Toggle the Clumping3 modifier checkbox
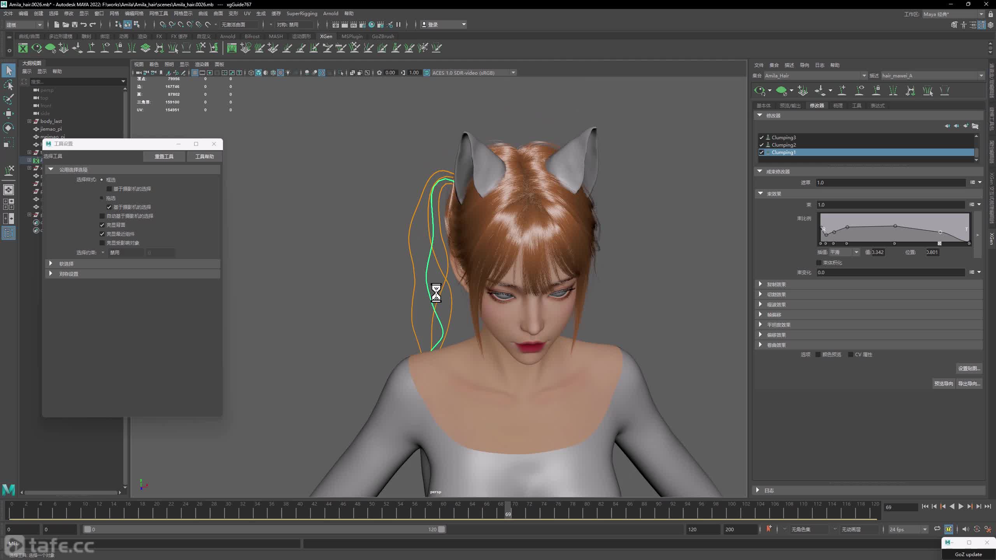Image resolution: width=996 pixels, height=560 pixels. tap(761, 137)
